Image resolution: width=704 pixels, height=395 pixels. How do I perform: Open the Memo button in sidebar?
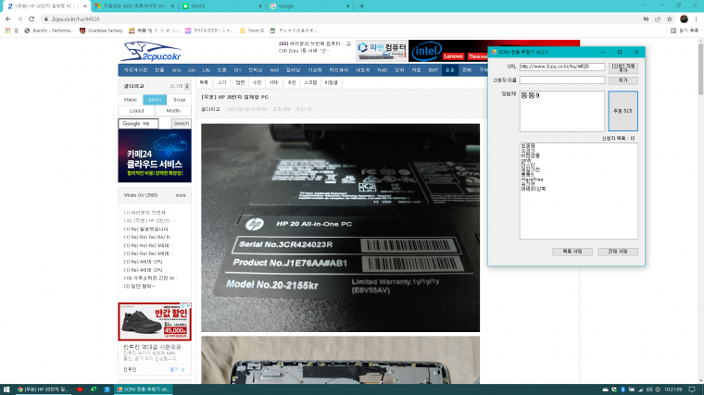tap(131, 100)
